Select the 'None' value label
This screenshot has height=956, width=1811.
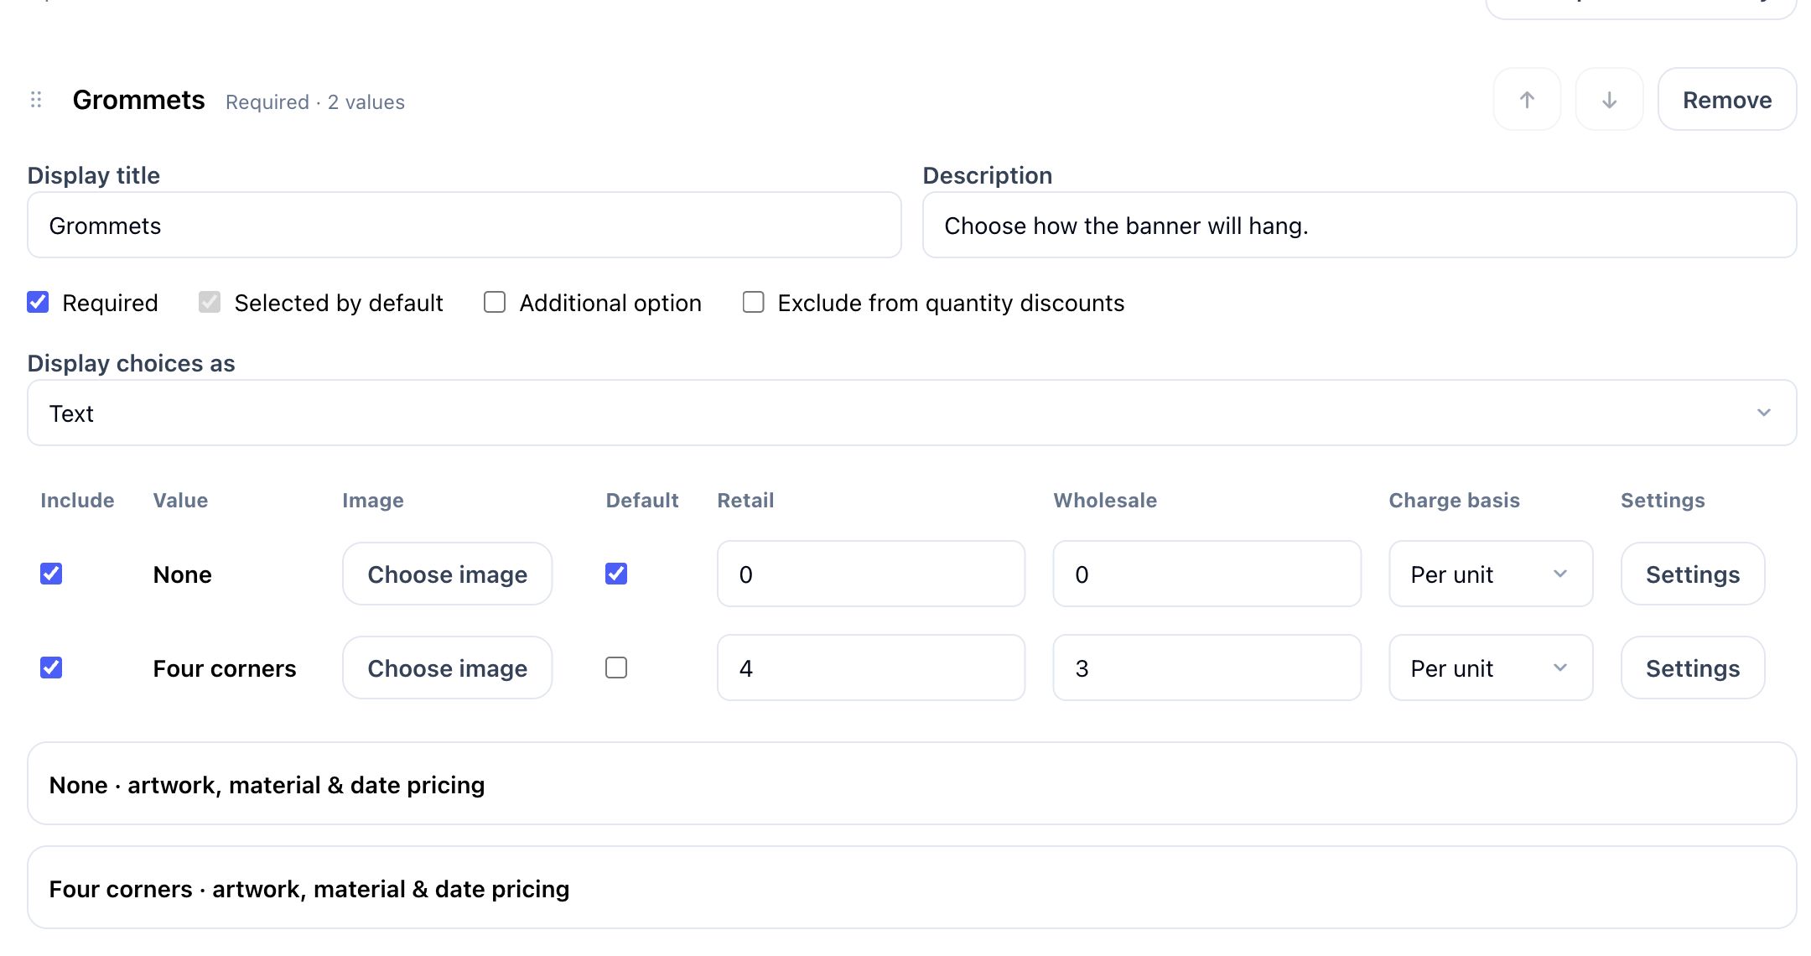(183, 574)
